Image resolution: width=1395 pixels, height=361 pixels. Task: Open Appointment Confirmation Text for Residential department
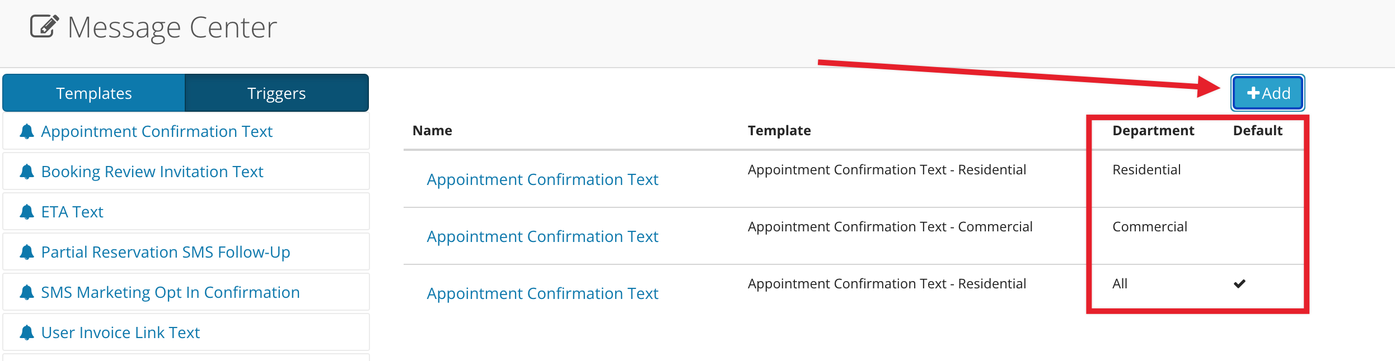pyautogui.click(x=542, y=179)
